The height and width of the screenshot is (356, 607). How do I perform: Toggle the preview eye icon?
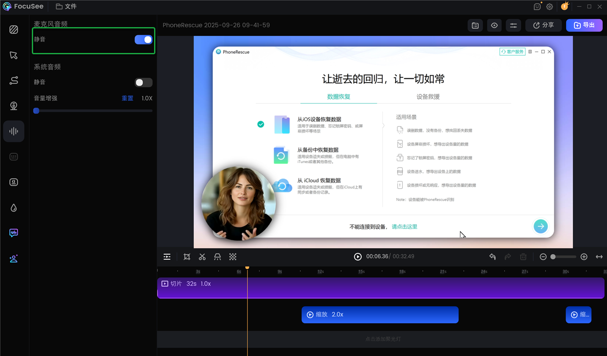[x=495, y=25]
